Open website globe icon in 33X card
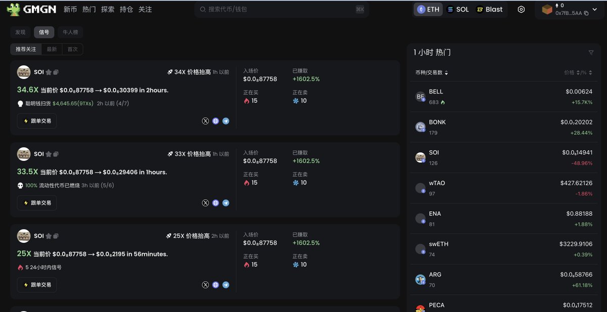The image size is (607, 312). point(215,203)
